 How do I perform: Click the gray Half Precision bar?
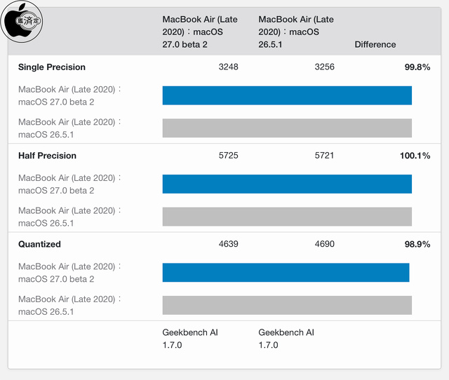point(287,217)
